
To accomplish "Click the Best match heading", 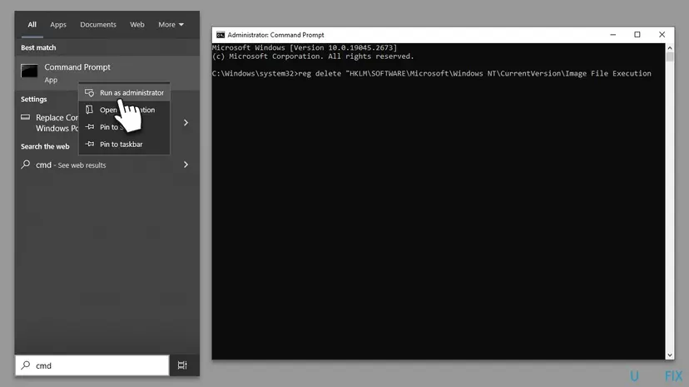I will point(38,47).
